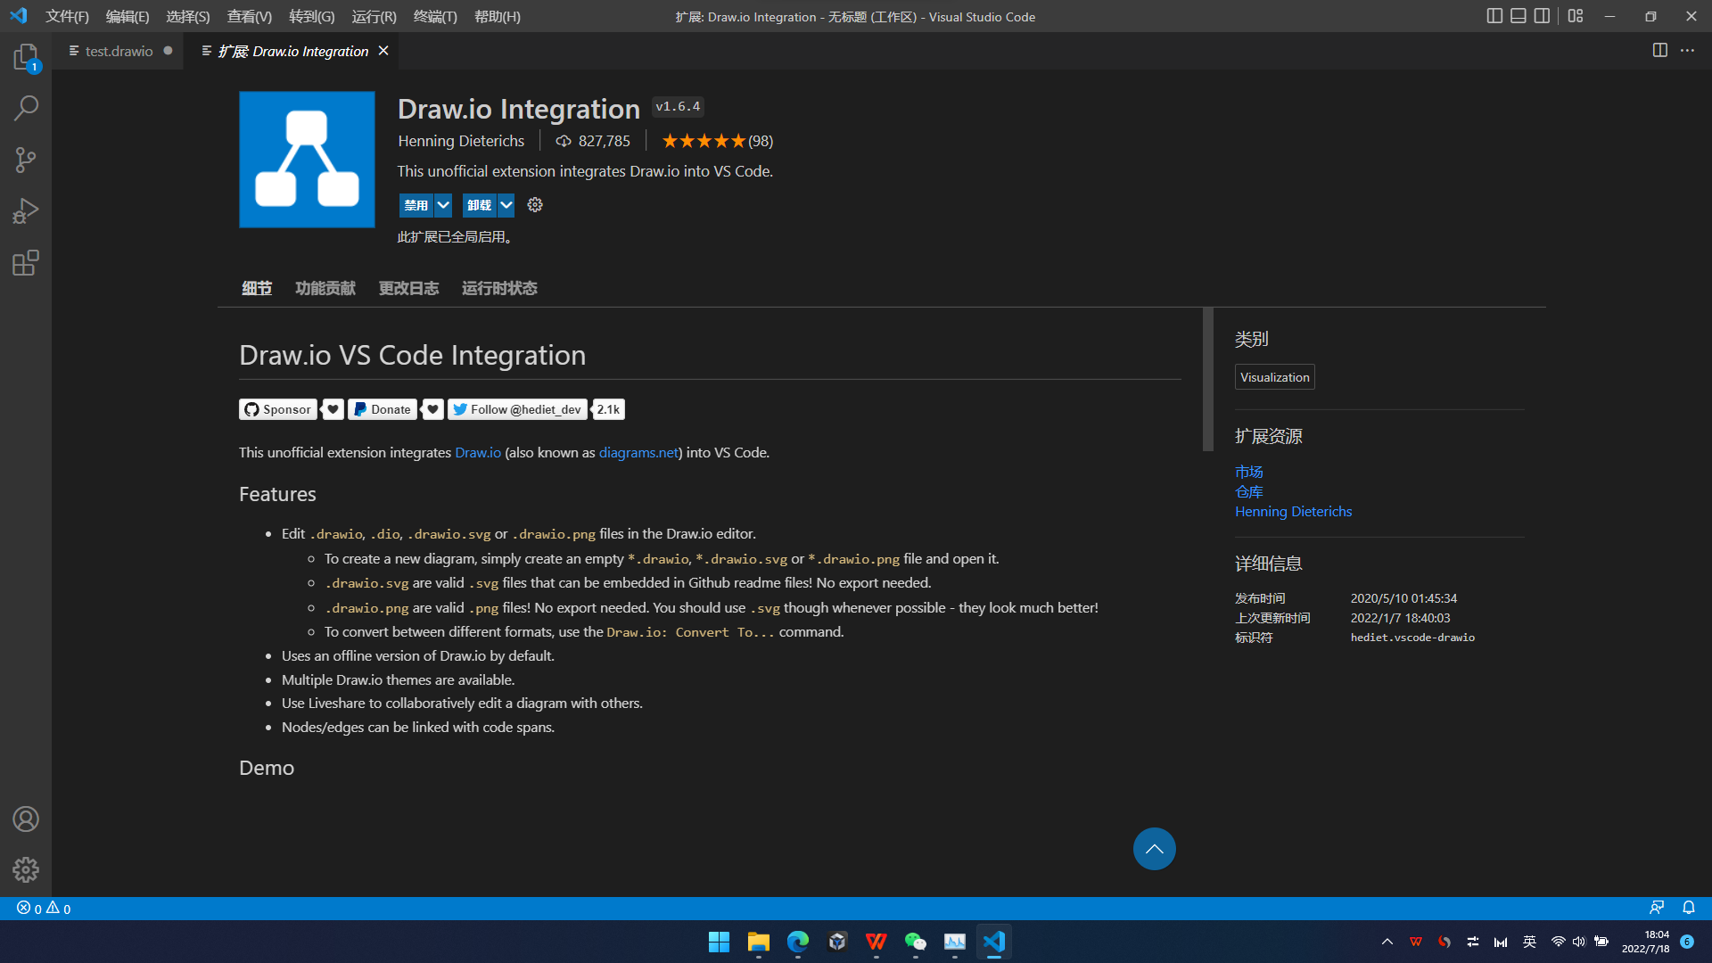Click the Sponsor badge button
This screenshot has height=963, width=1712.
(278, 409)
